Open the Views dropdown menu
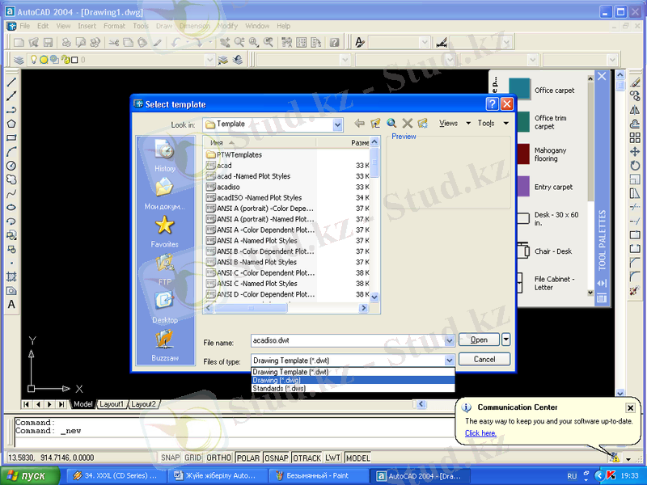This screenshot has width=647, height=485. click(x=452, y=124)
